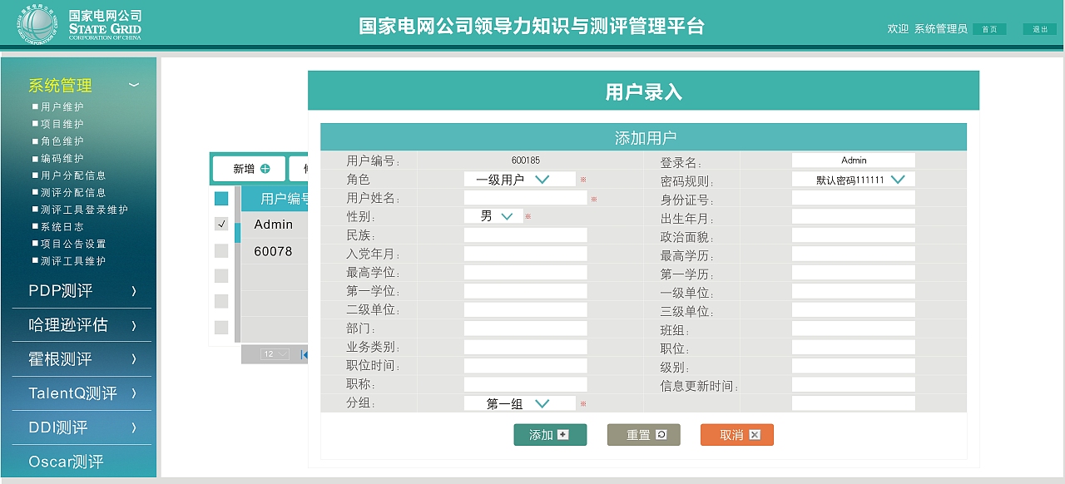Click the plus icon inside the 添加 button
This screenshot has width=1065, height=484.
pyautogui.click(x=564, y=434)
